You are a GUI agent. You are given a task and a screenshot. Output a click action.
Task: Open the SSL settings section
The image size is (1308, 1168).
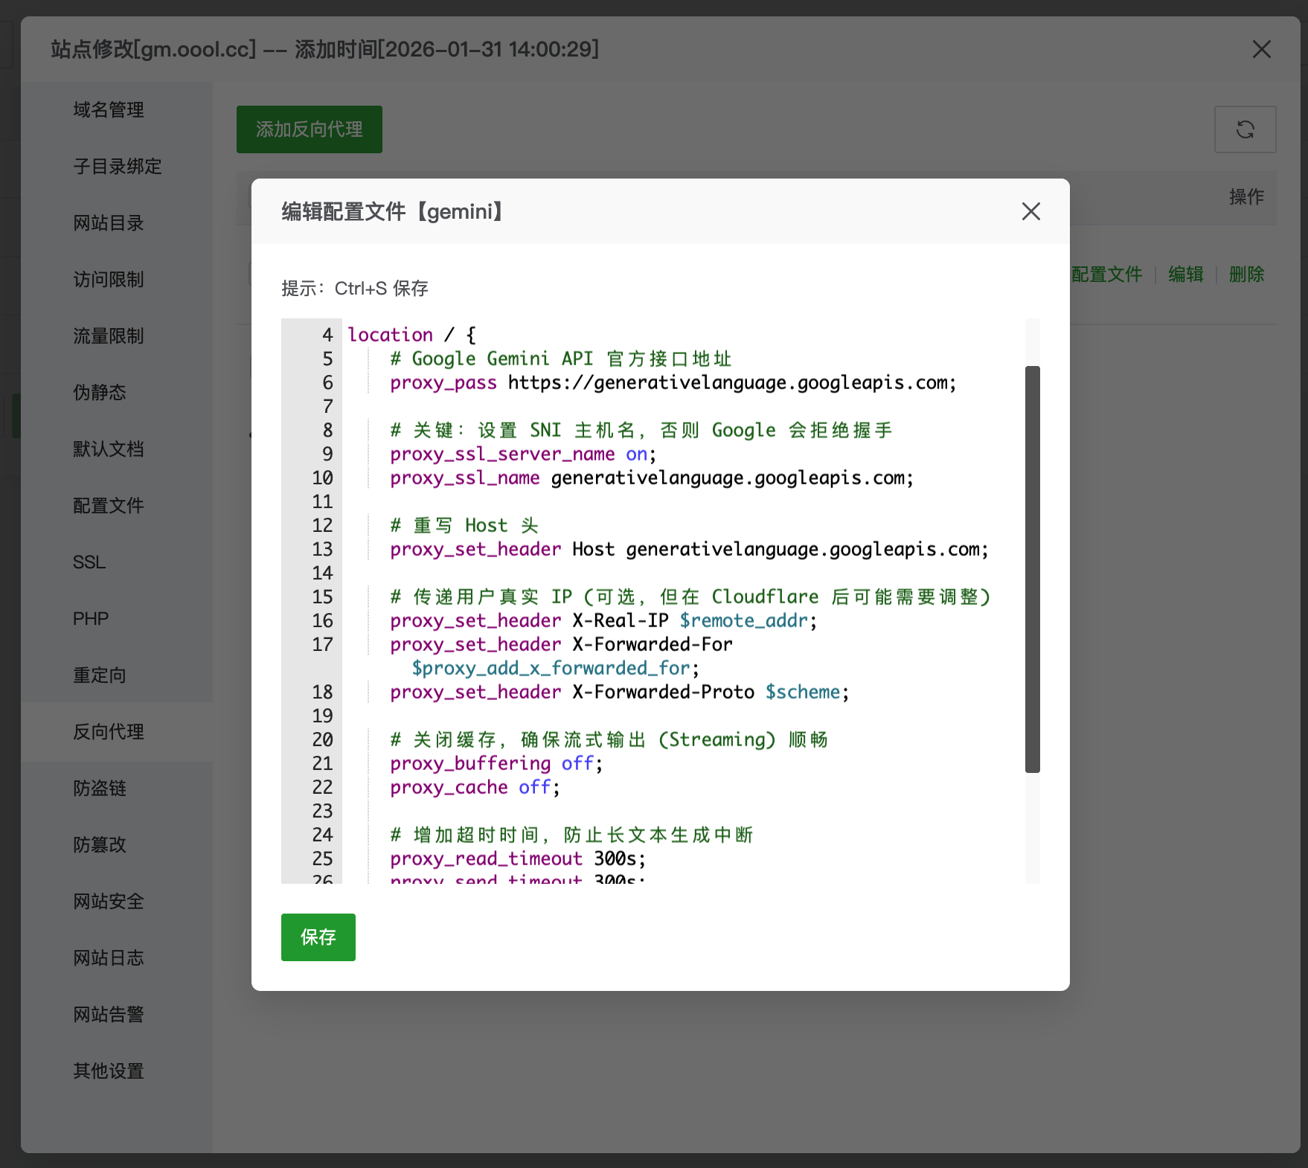tap(89, 562)
